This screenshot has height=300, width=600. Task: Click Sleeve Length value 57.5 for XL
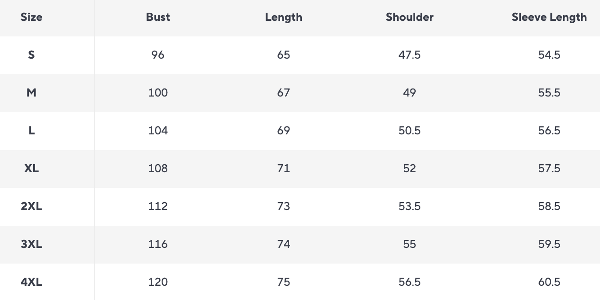pos(549,168)
